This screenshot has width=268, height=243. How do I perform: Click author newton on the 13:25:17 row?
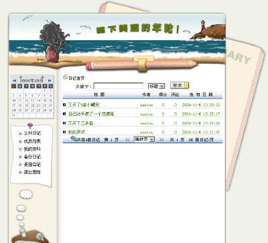tap(147, 114)
